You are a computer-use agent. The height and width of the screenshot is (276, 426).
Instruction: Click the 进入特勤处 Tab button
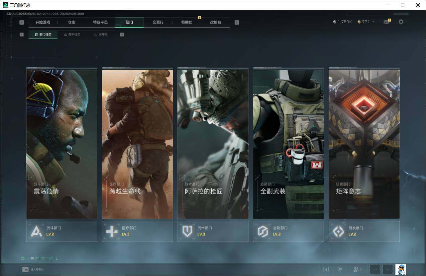pos(33,269)
